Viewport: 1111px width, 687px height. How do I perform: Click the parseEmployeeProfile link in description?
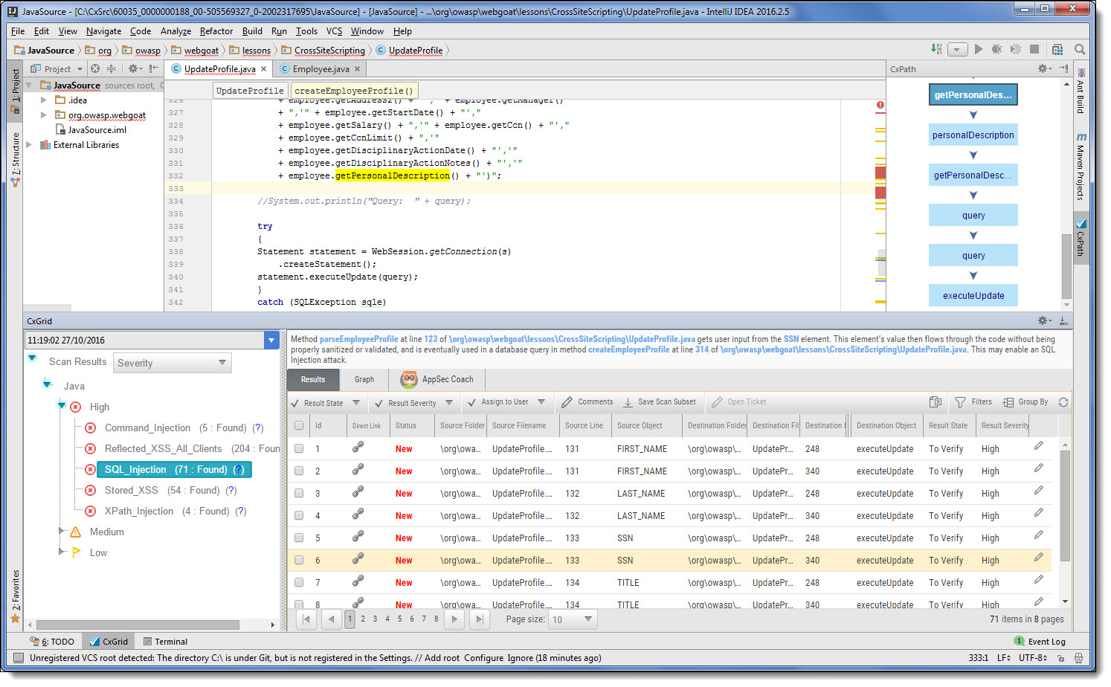tap(359, 339)
